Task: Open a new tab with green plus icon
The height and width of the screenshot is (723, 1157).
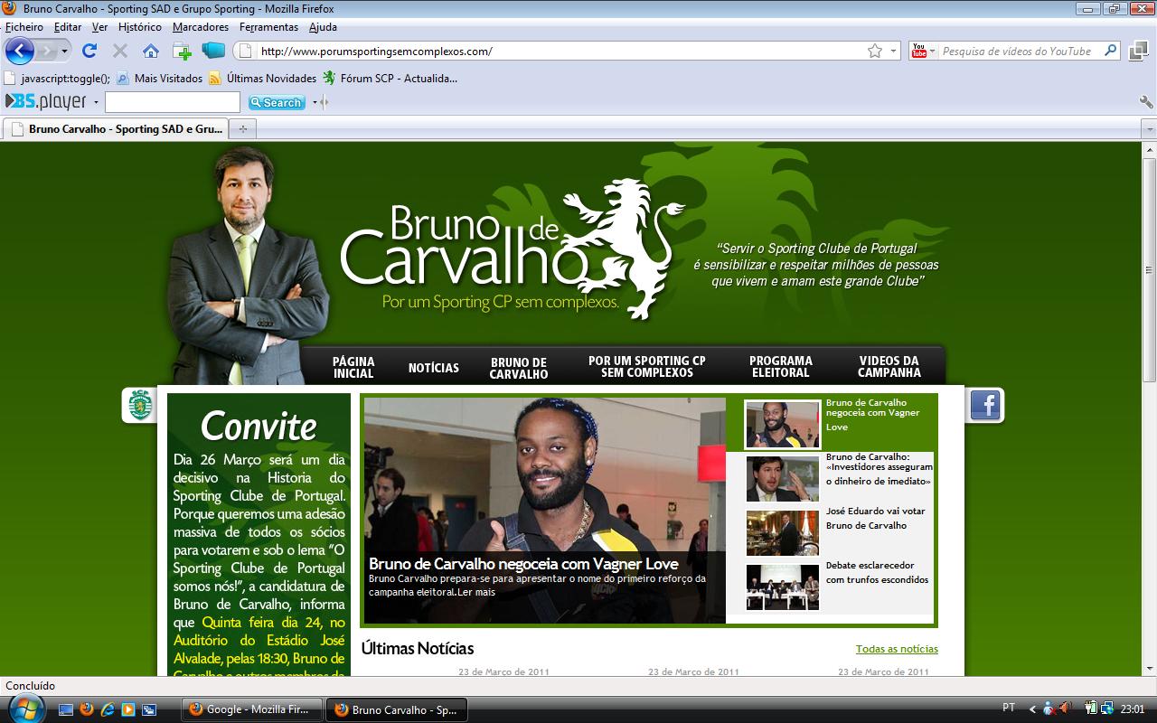Action: click(x=182, y=51)
